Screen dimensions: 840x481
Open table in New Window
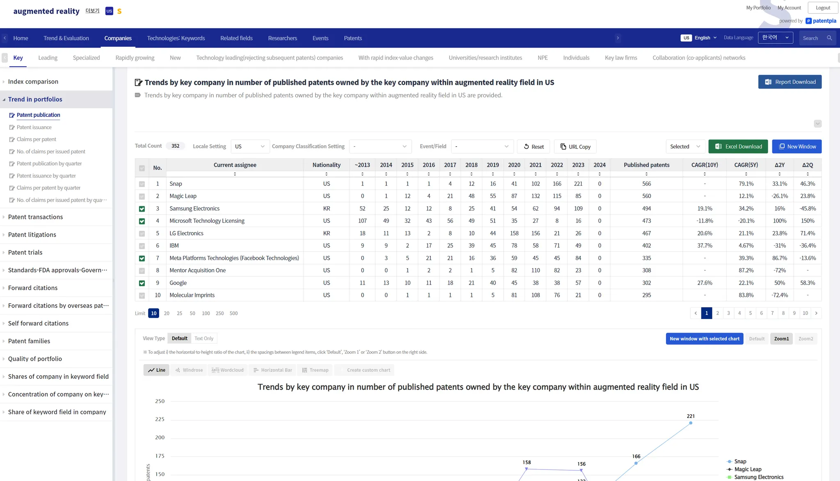(797, 146)
